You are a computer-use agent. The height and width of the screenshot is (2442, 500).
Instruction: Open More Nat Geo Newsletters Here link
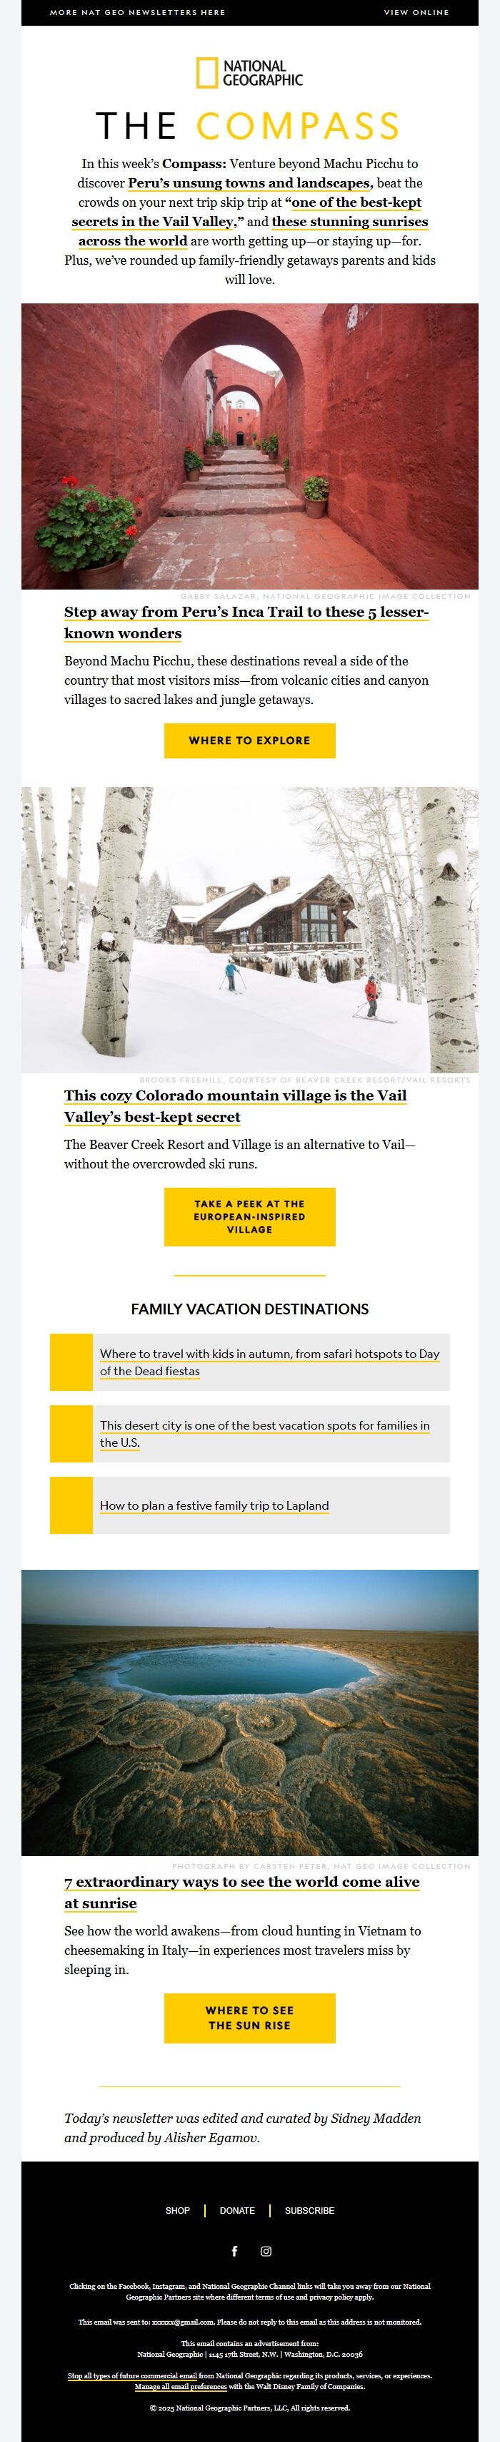tap(137, 12)
